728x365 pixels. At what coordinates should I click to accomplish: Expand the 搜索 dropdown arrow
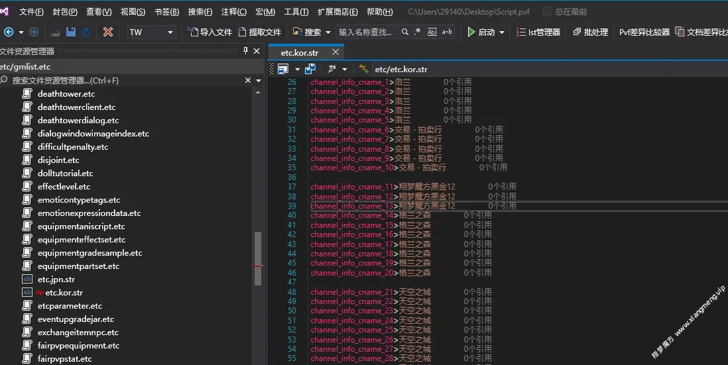pos(328,32)
